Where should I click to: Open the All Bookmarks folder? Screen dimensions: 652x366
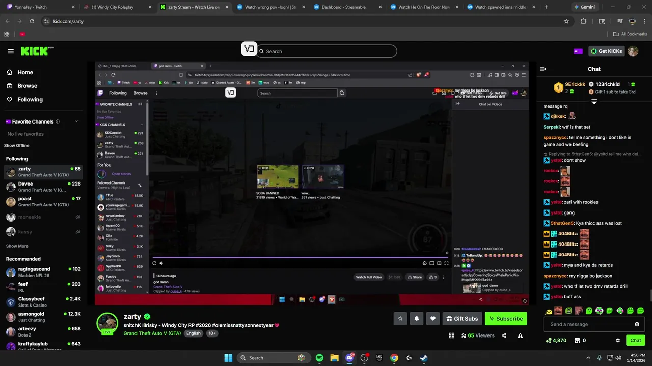[x=630, y=34]
